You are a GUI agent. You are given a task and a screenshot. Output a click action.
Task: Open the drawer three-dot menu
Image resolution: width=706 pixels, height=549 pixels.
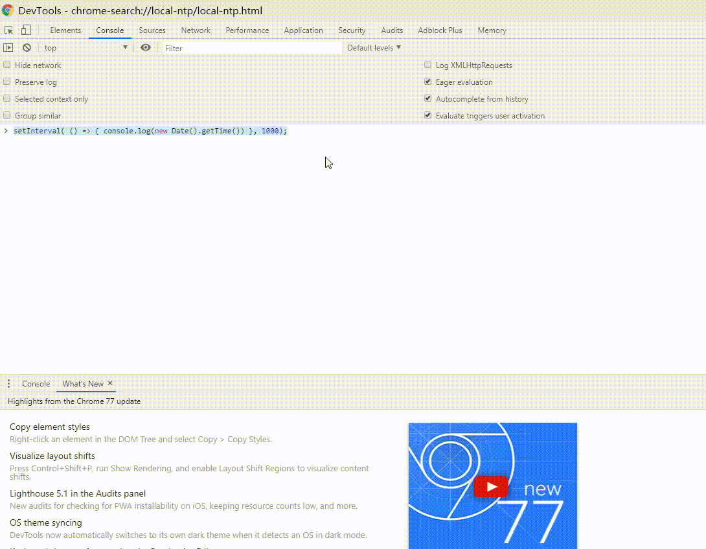tap(8, 384)
